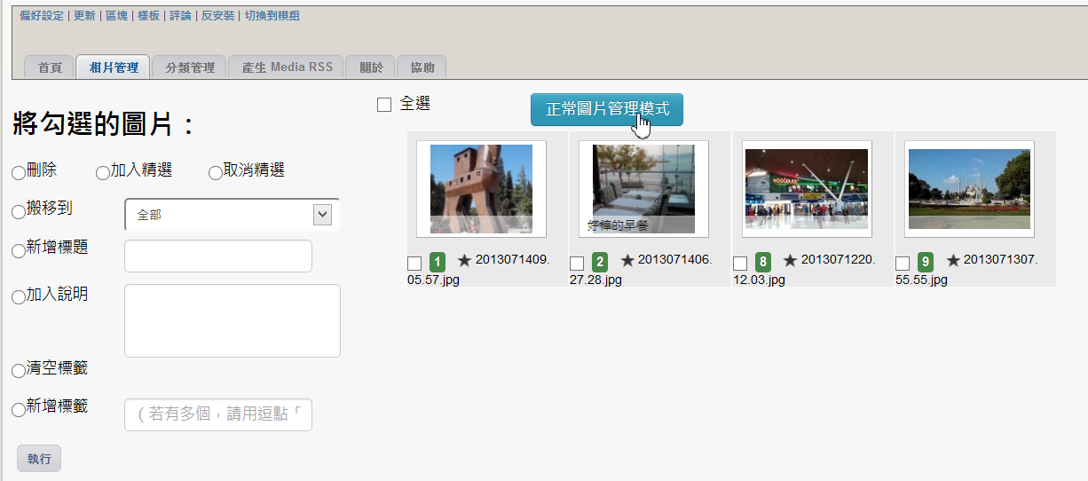Open the 產生 Media RSS tab
1088x481 pixels.
pyautogui.click(x=287, y=67)
